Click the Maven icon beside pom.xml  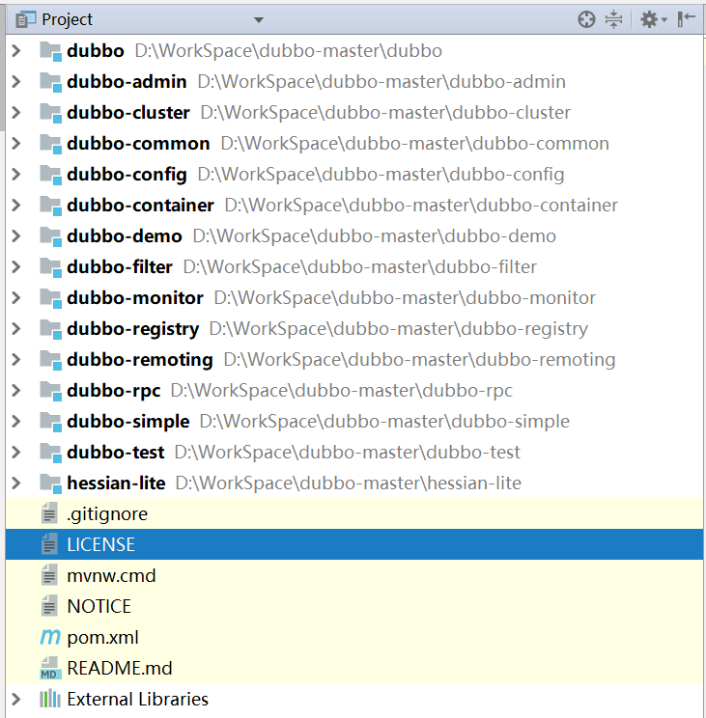click(50, 637)
